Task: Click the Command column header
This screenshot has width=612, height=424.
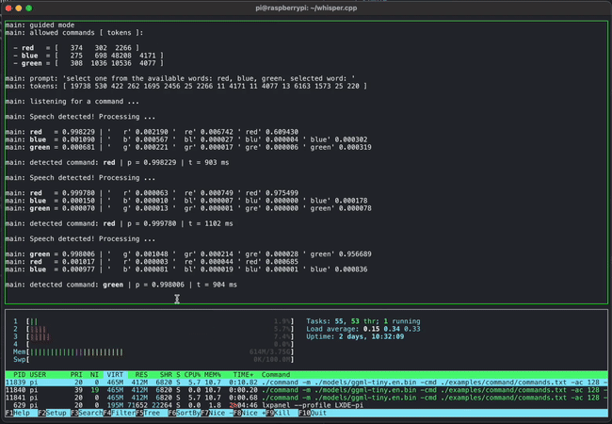Action: tap(277, 374)
